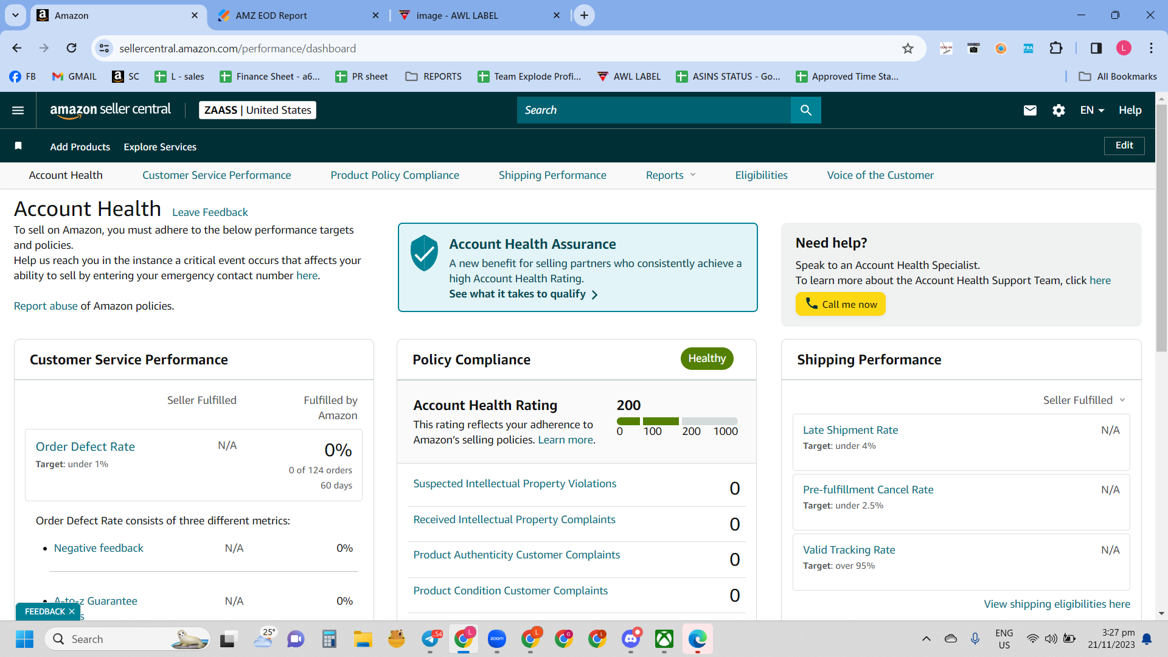Open the Seller Central hamburger menu
Viewport: 1168px width, 657px height.
(x=18, y=110)
